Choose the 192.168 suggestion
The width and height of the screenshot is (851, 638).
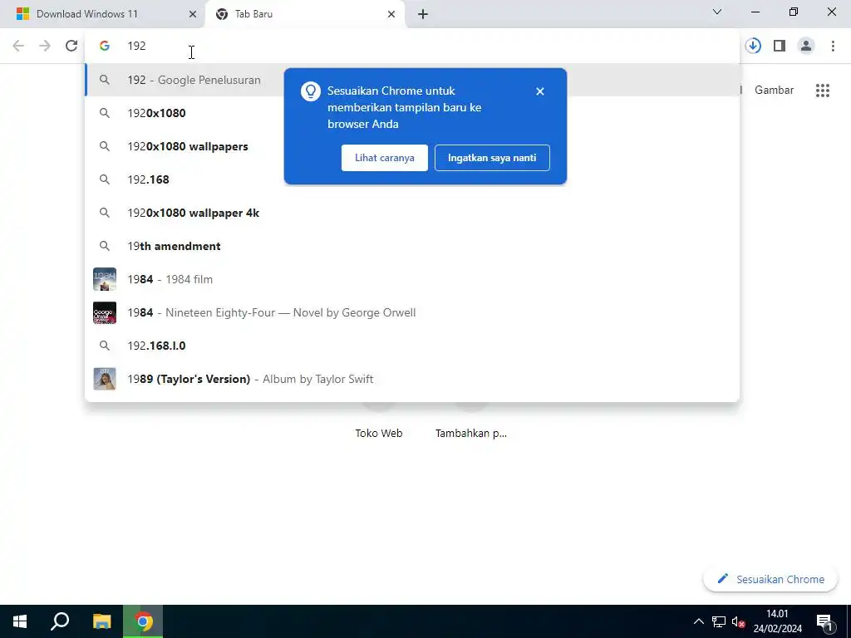tap(412, 179)
